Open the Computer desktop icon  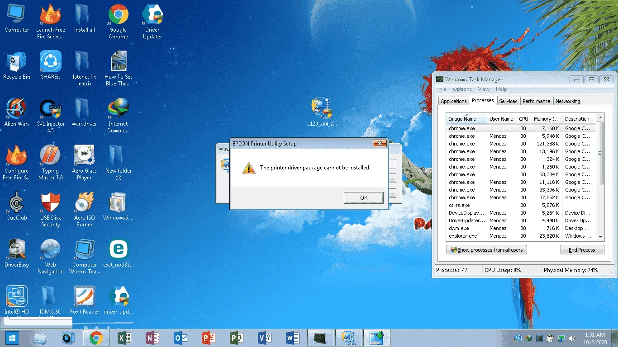(17, 18)
